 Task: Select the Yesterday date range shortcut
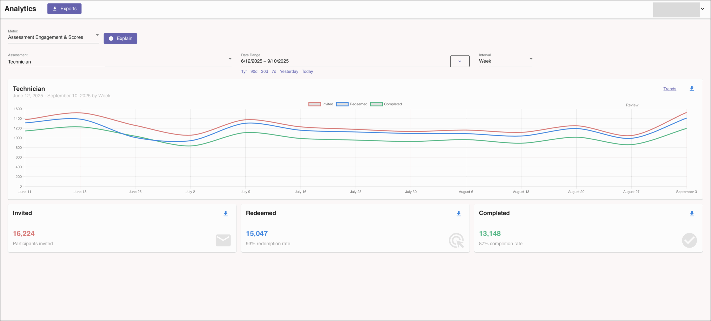289,72
